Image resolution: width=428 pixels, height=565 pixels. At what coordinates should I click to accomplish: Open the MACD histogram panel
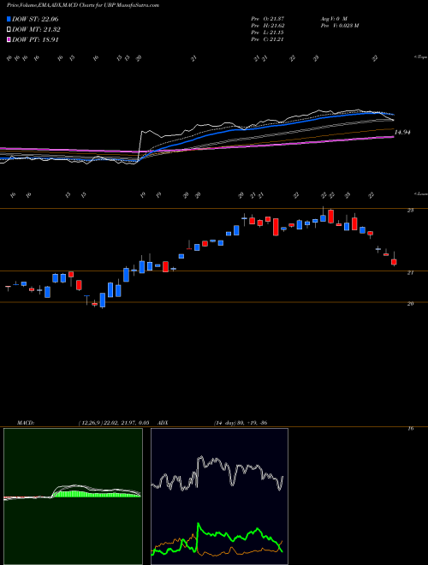(x=73, y=497)
